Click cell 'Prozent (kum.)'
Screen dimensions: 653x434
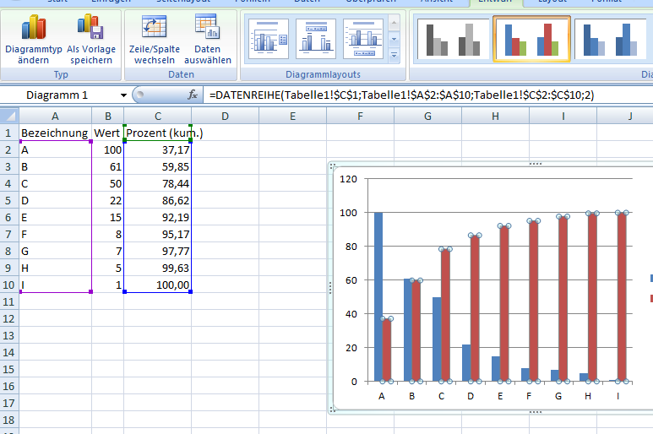[x=158, y=133]
